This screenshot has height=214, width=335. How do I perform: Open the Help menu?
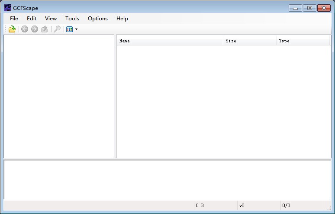pos(122,19)
